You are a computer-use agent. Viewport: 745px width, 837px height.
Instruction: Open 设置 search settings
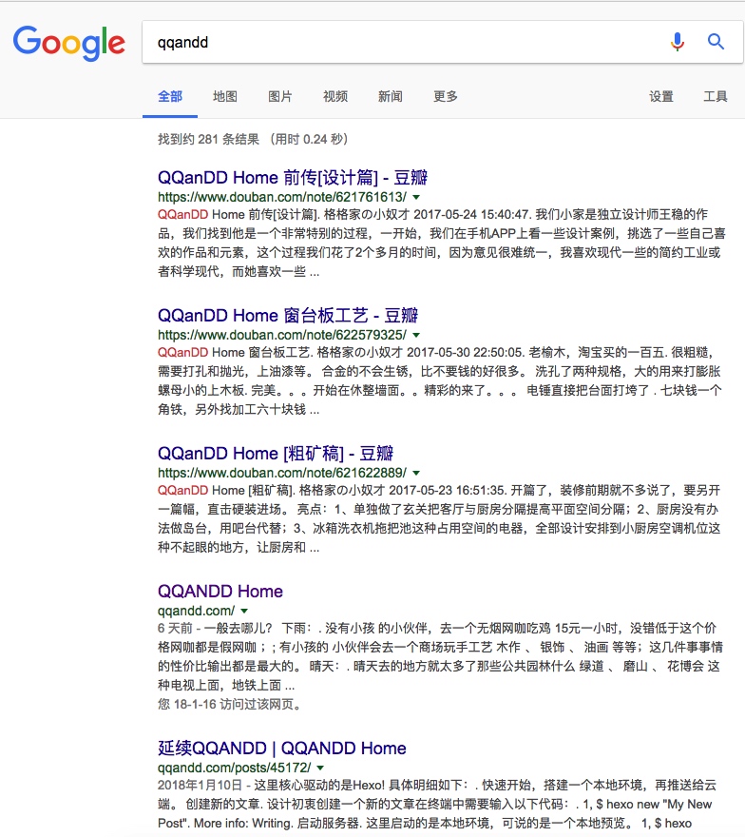661,97
